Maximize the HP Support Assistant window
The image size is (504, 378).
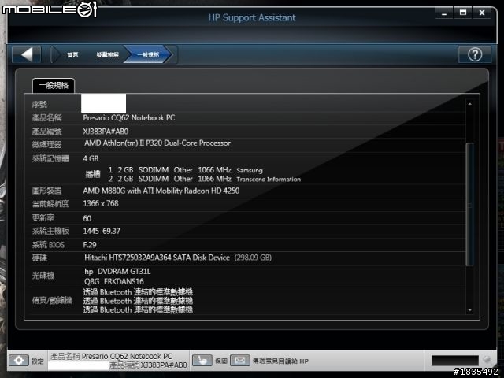pyautogui.click(x=463, y=13)
